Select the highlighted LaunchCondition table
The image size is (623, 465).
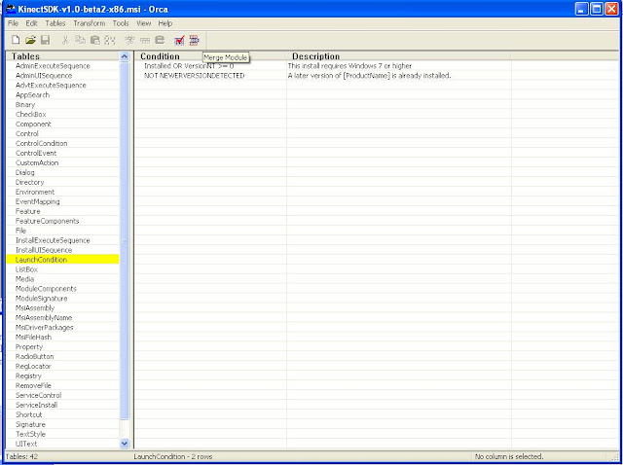pos(62,260)
